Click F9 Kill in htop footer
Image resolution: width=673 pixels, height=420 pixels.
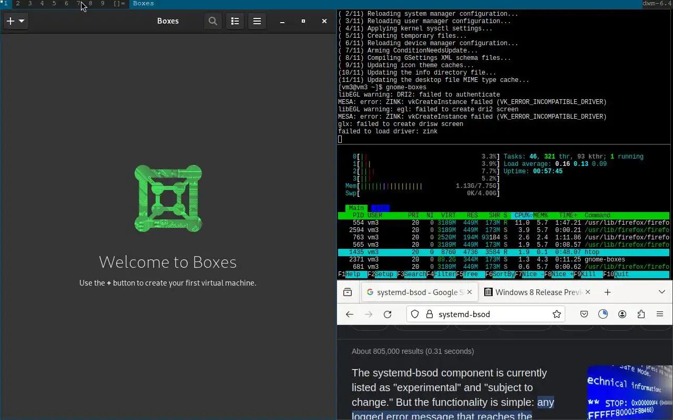(588, 274)
